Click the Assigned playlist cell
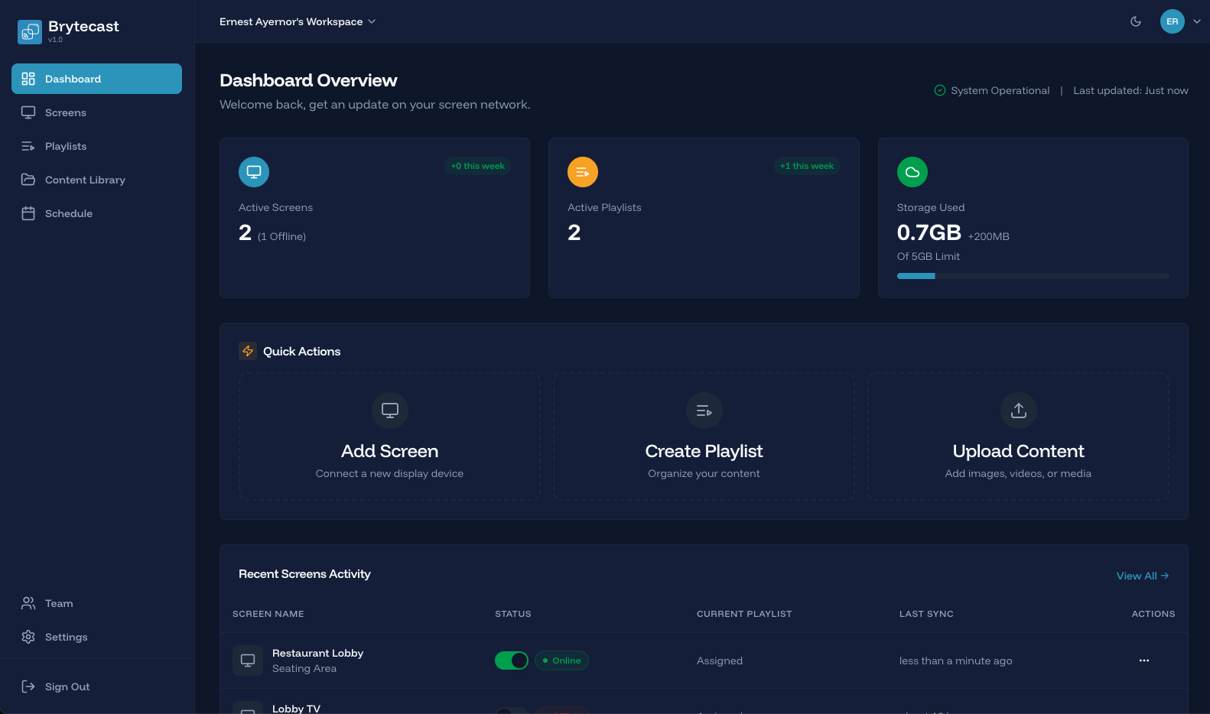The image size is (1210, 714). (720, 660)
